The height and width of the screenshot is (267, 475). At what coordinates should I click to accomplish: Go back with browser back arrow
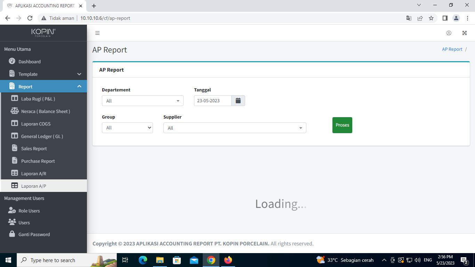point(8,18)
